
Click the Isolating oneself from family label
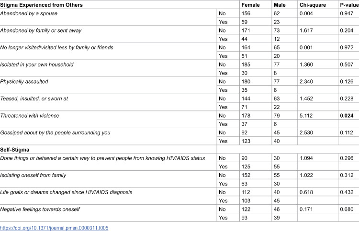[33, 175]
